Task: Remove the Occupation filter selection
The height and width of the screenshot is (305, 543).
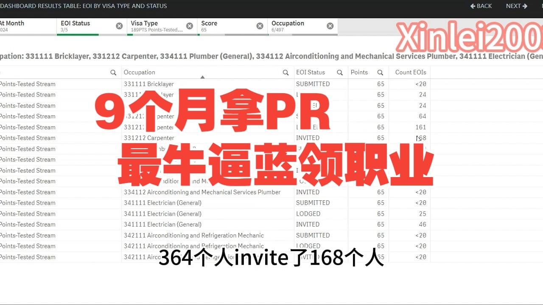Action: 330,26
